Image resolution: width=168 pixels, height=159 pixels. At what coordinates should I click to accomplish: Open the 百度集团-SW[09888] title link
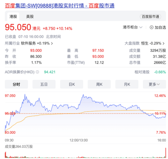point(59,6)
